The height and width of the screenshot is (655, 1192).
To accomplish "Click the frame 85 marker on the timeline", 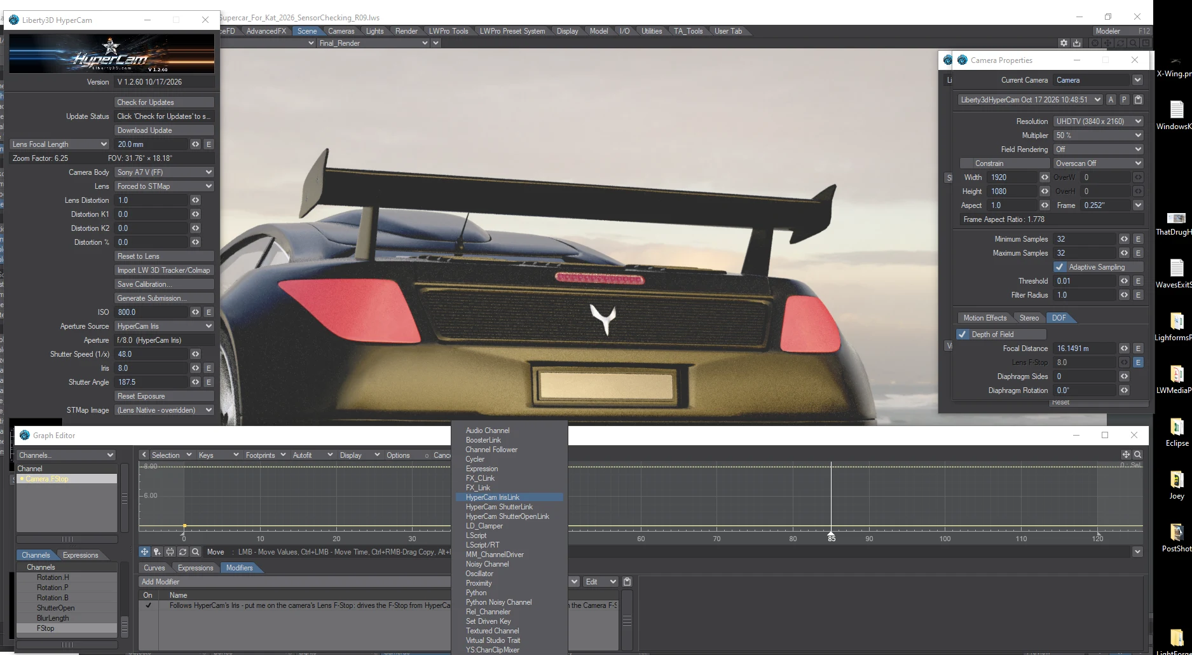I will pyautogui.click(x=831, y=538).
